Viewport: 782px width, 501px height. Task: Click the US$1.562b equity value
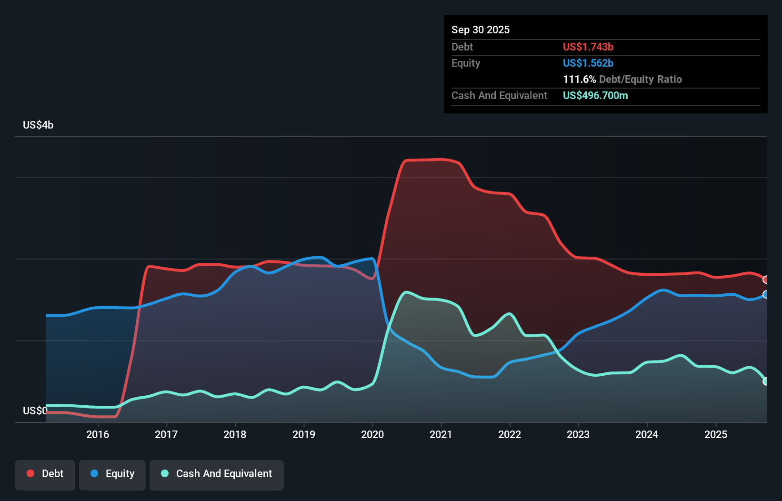point(588,63)
